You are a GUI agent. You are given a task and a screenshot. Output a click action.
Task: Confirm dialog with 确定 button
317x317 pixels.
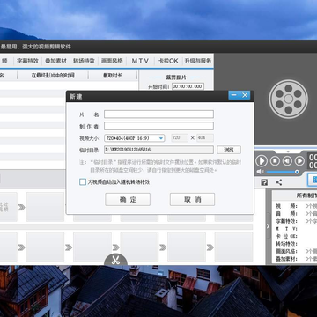click(128, 200)
